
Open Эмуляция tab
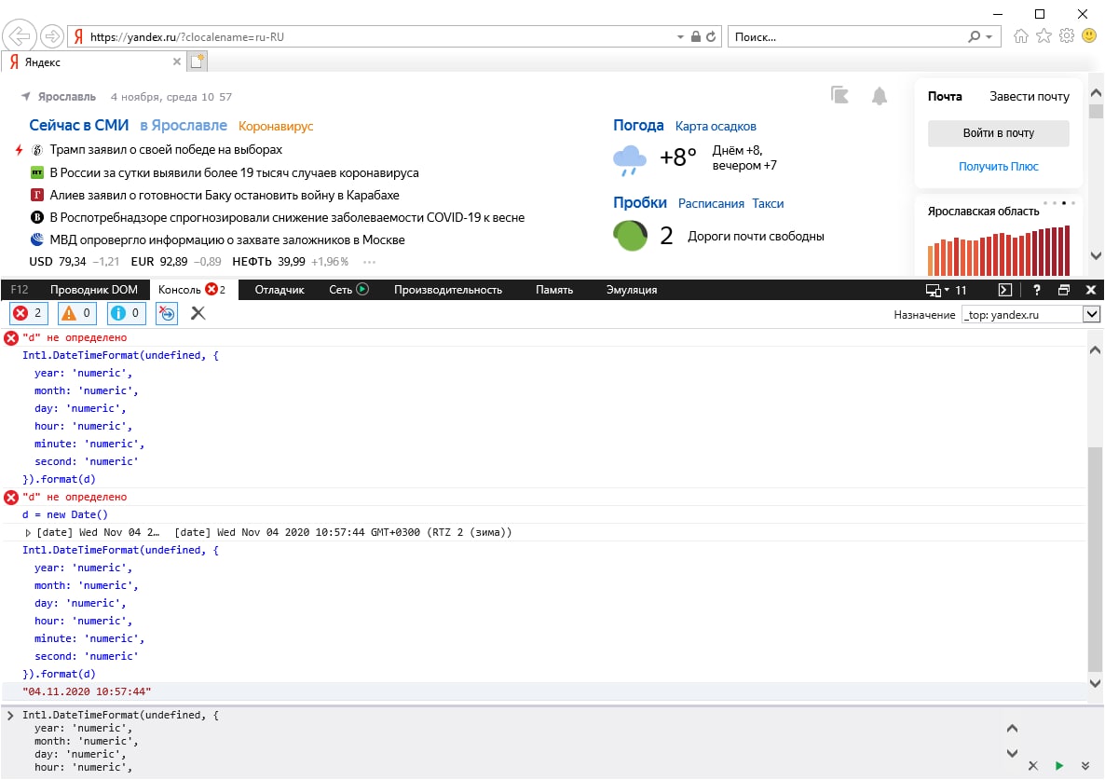[x=632, y=290]
